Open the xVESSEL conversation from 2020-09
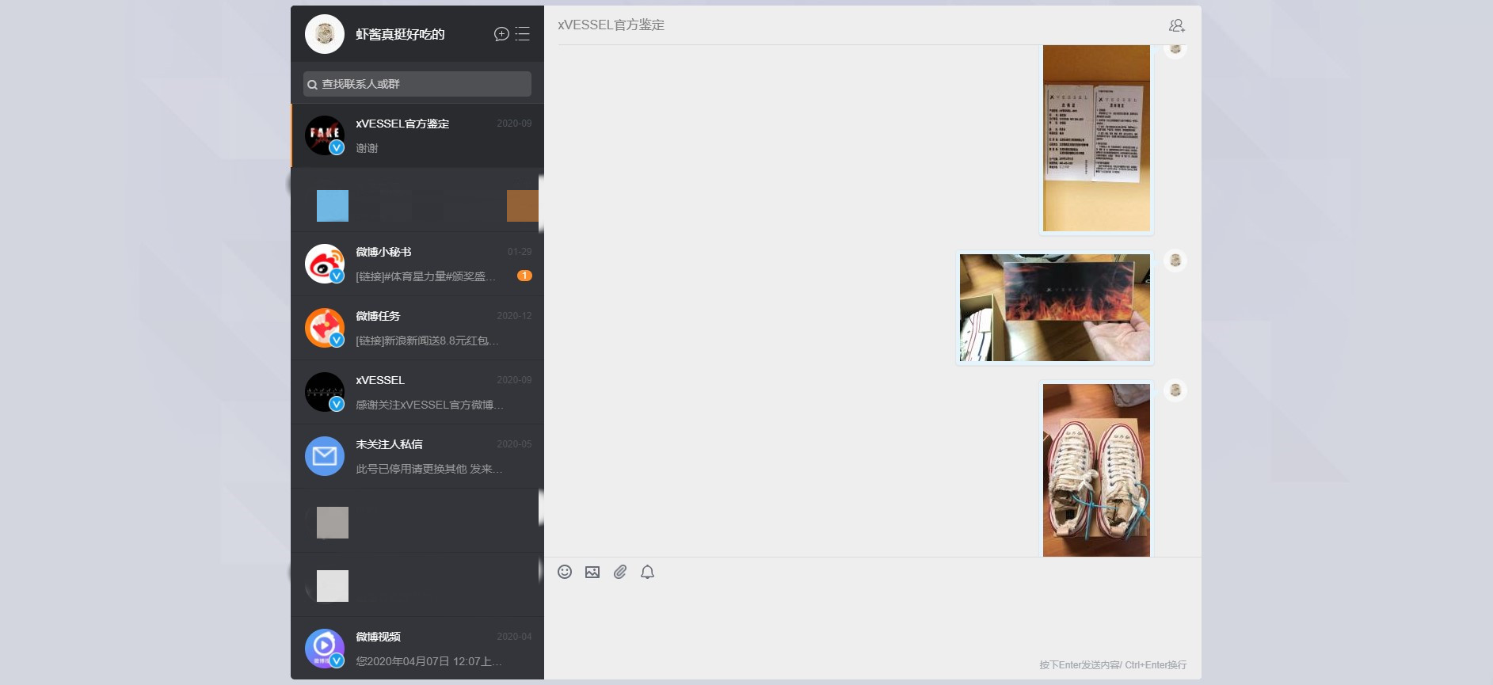 point(417,392)
